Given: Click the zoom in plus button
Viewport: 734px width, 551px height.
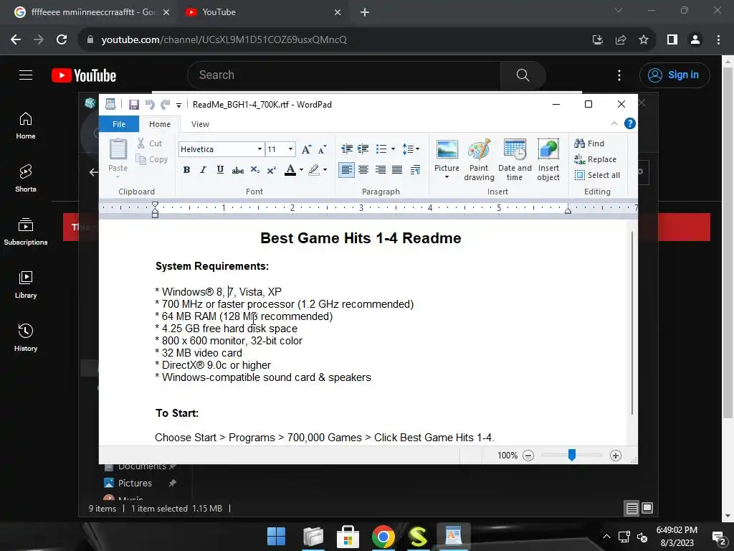Looking at the screenshot, I should point(616,456).
